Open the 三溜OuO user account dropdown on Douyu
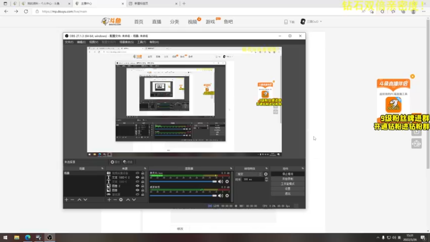430x242 pixels. pos(311,22)
